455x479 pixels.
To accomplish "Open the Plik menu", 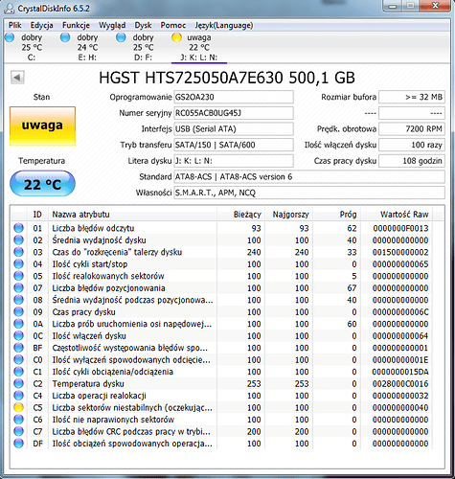I will 14,25.
